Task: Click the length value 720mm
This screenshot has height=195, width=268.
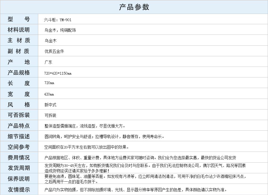Action: click(x=49, y=83)
